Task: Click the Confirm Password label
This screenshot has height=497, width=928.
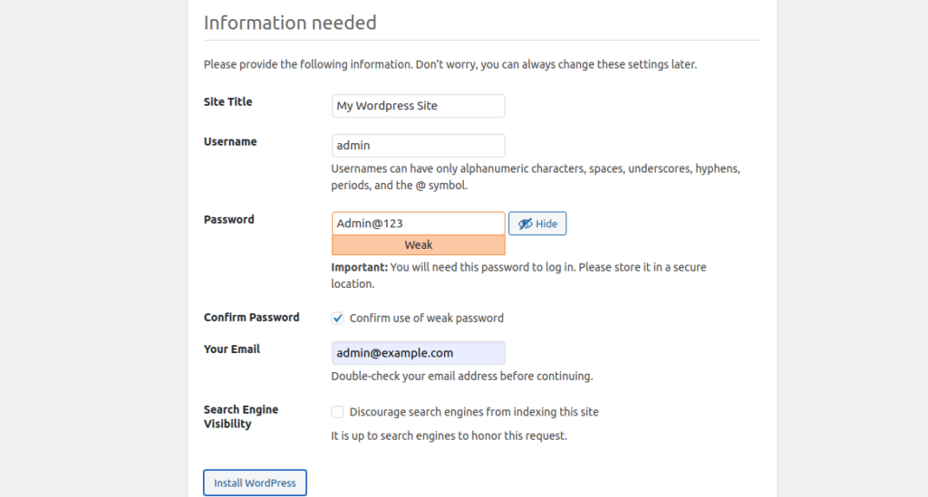Action: pyautogui.click(x=252, y=318)
